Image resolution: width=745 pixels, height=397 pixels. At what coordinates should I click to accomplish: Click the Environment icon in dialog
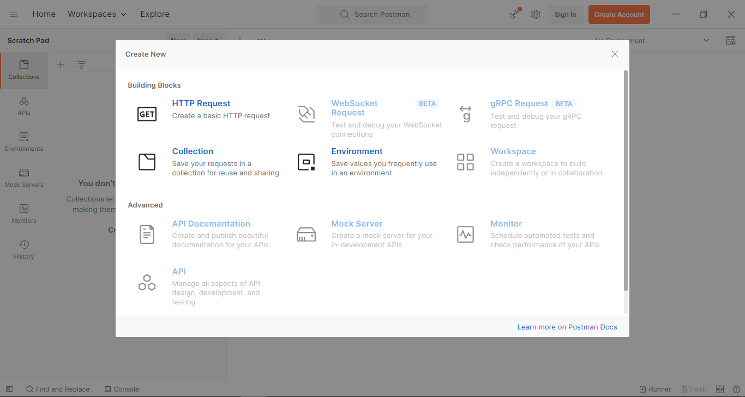point(306,162)
